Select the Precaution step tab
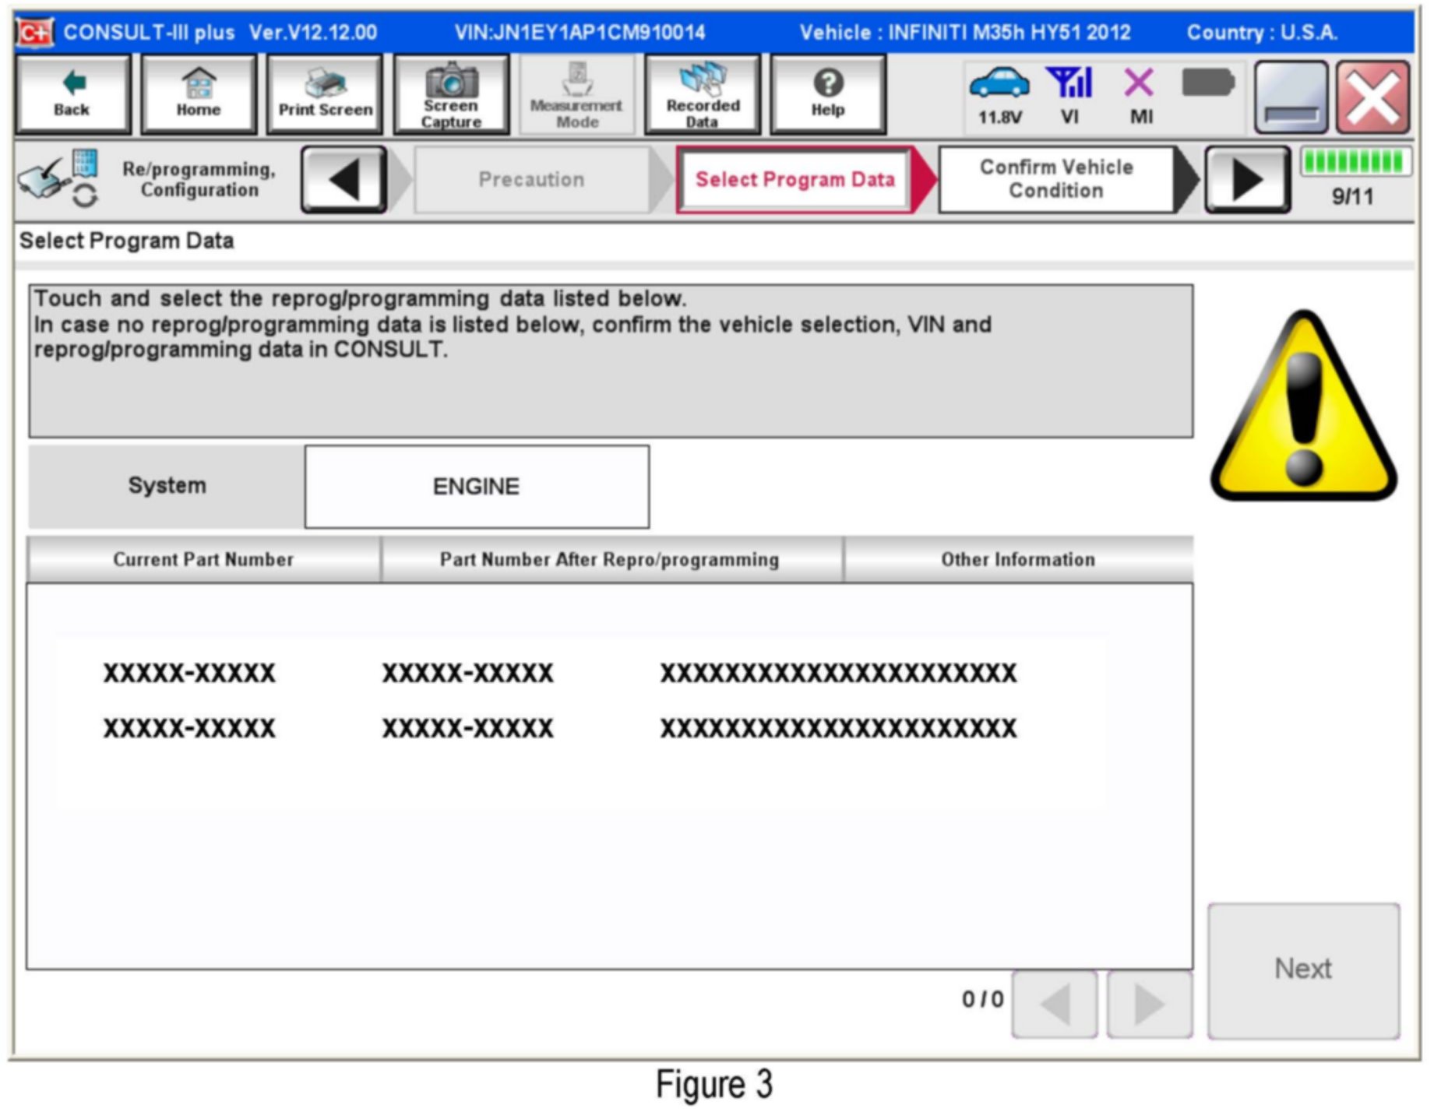Screen dimensions: 1434x1119 pos(531,180)
